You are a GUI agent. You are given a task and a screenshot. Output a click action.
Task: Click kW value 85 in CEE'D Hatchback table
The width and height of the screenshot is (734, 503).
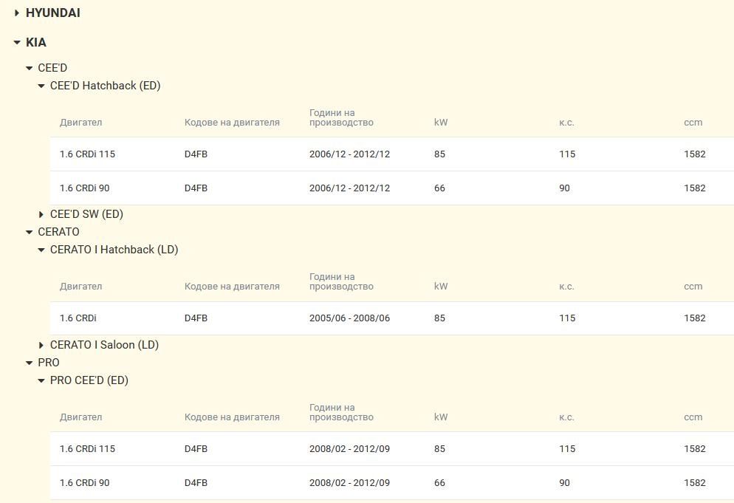pos(439,154)
